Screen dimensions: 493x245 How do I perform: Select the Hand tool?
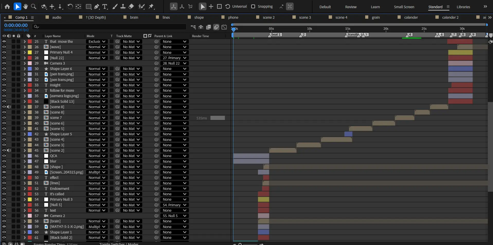click(25, 6)
